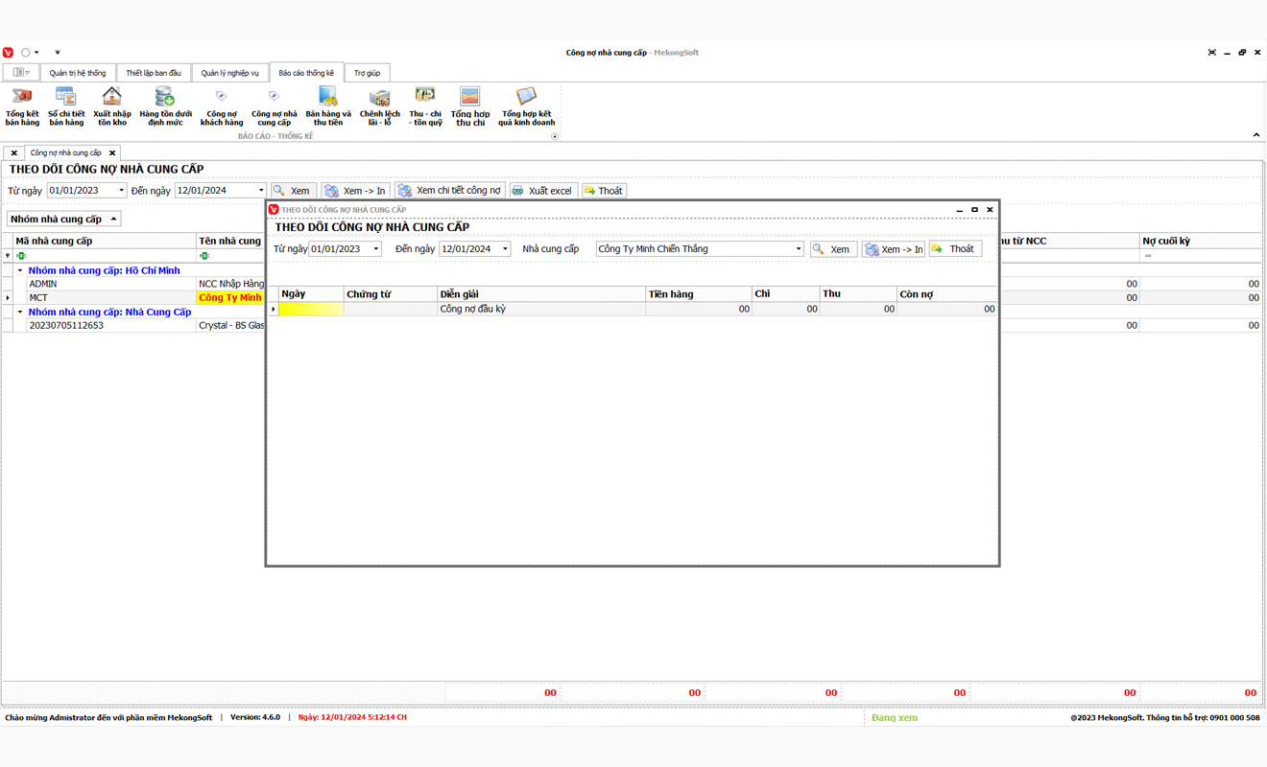Open Sổ chi tiết bán hàng report
Viewport: 1267px width, 767px height.
(66, 106)
